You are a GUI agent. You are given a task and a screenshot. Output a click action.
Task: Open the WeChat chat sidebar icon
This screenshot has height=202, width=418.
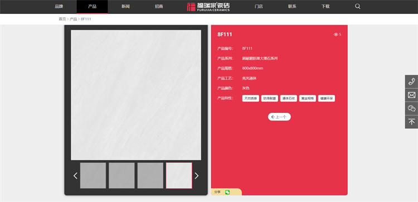(411, 108)
